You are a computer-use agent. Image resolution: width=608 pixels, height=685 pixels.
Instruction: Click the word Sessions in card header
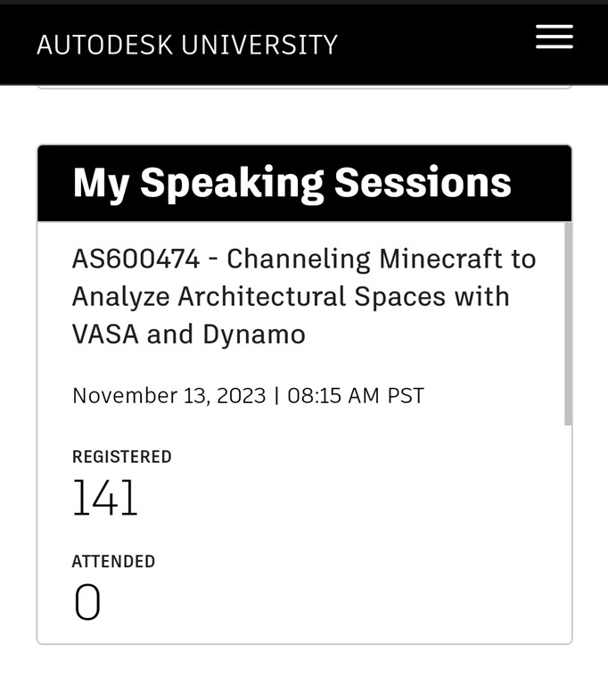[422, 183]
